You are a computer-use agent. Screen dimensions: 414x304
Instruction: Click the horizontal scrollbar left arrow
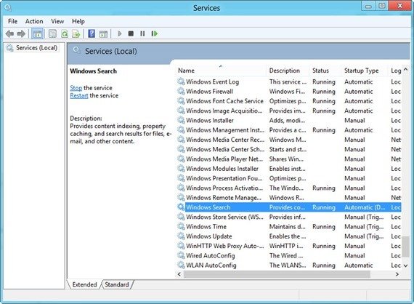click(x=179, y=274)
